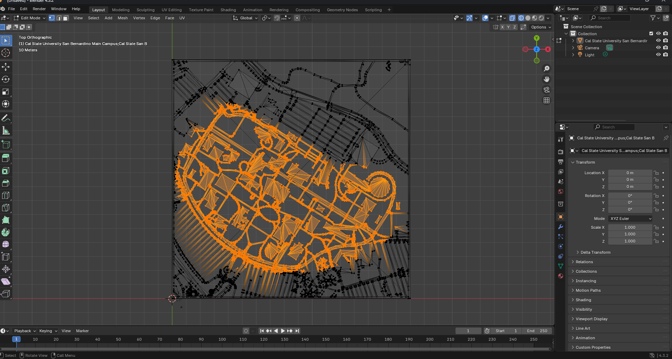Screen dimensions: 672x359
Task: Jump to the timeline end frame
Action: coord(297,331)
